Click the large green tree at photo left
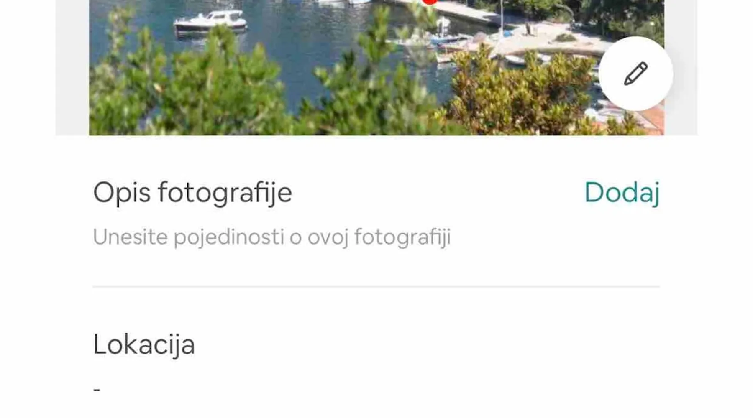753x418 pixels. tap(188, 88)
